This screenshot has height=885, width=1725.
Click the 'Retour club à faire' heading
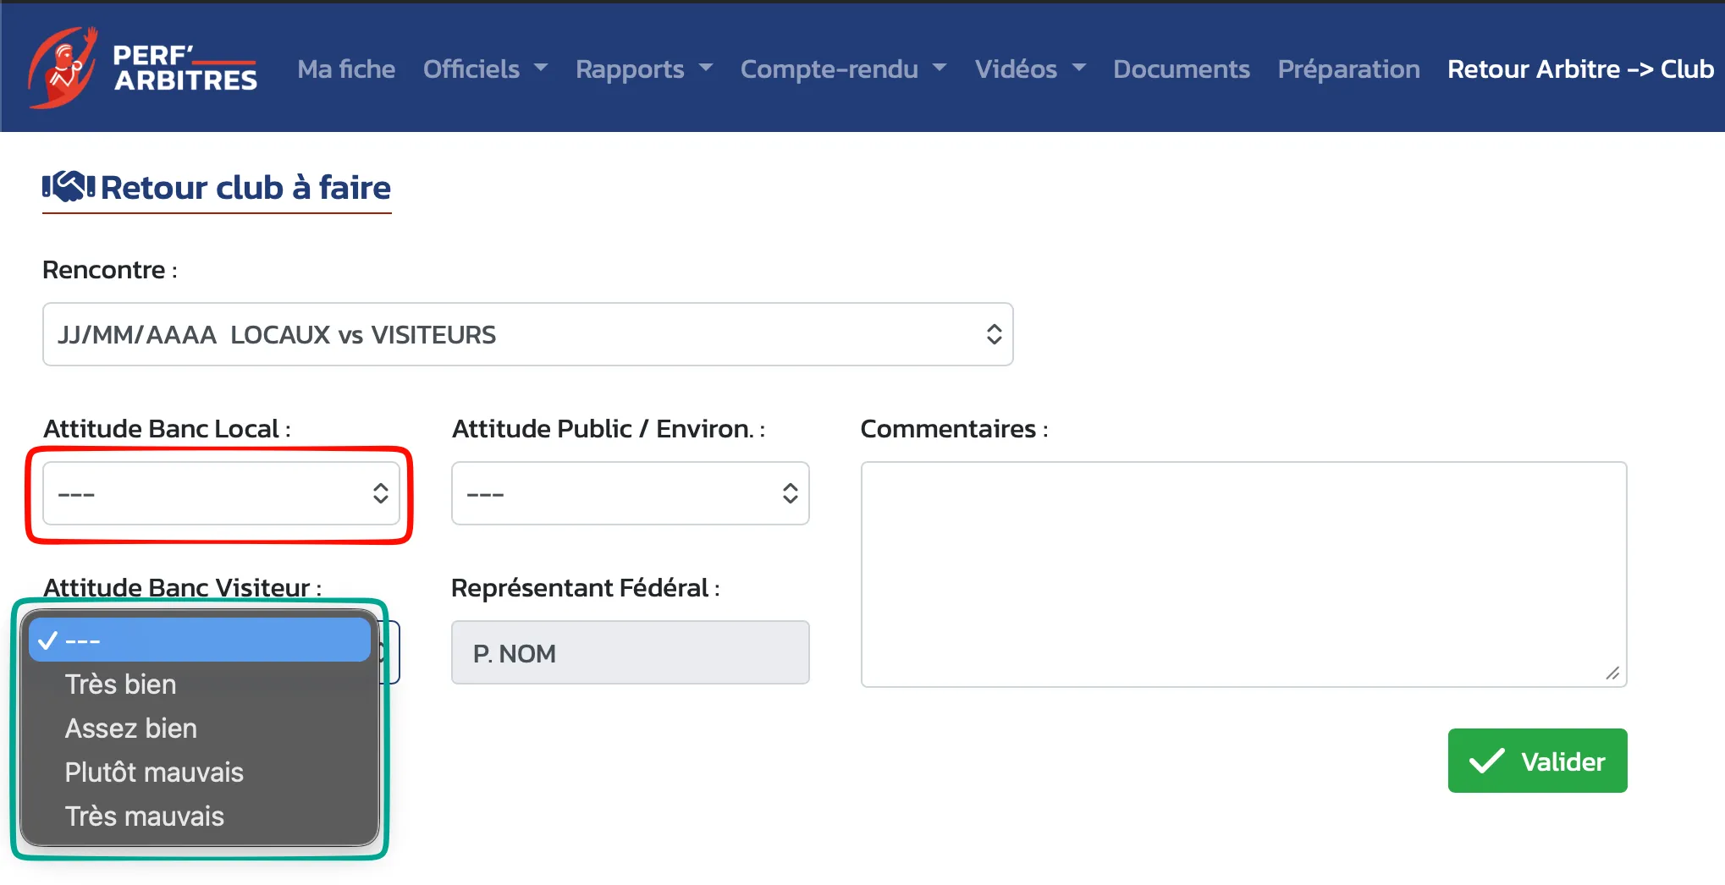pos(245,187)
